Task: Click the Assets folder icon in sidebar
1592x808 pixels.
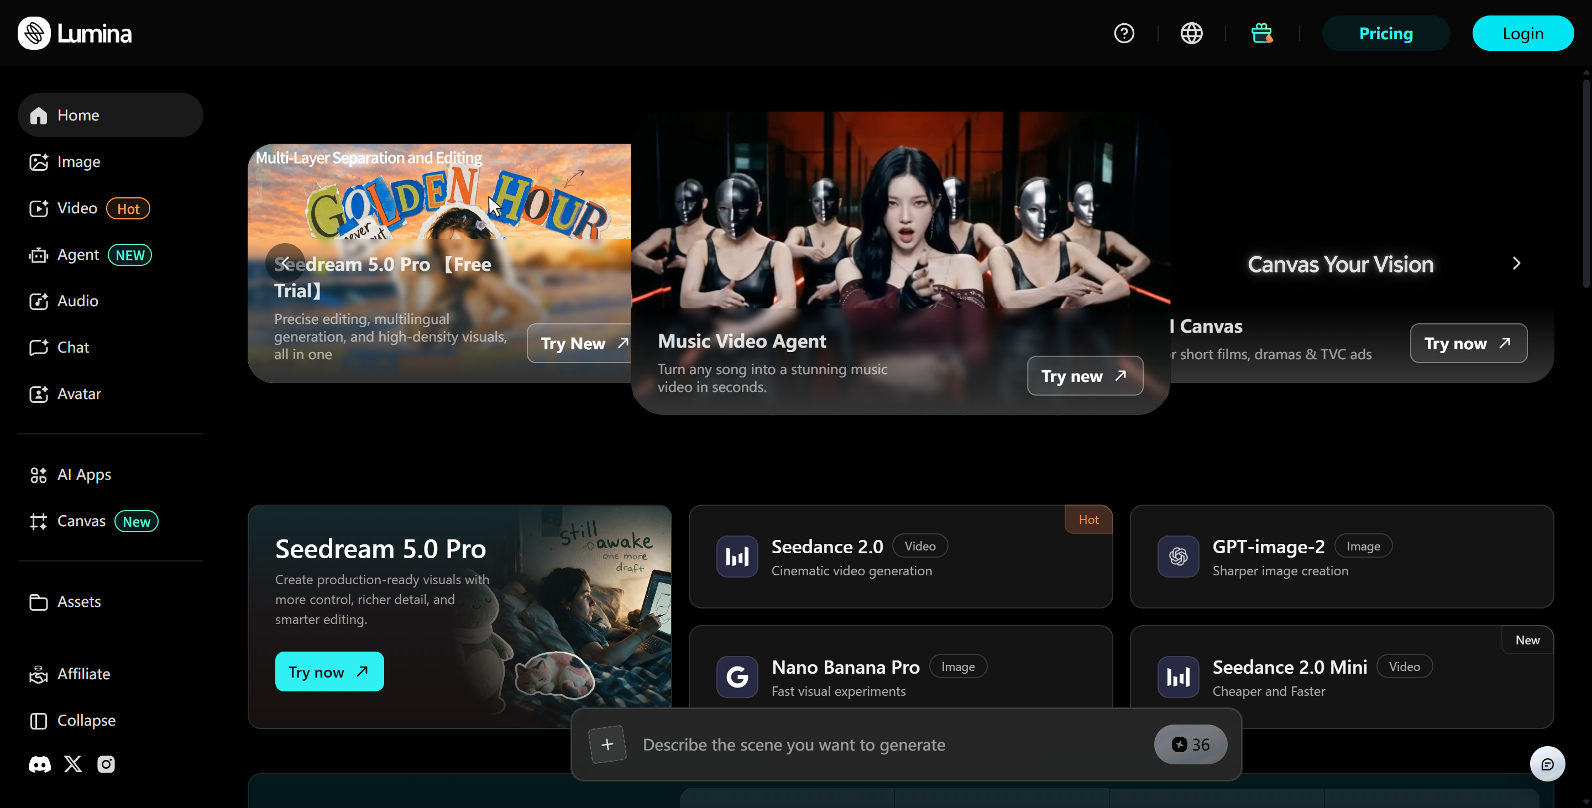Action: [x=38, y=602]
